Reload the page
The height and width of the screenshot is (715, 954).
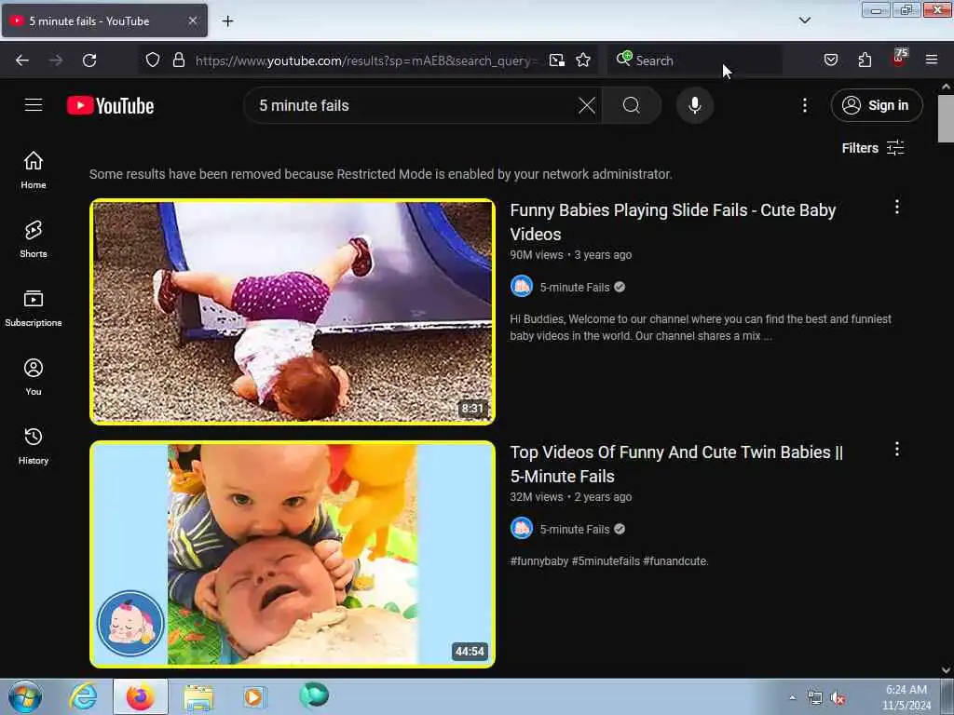tap(89, 61)
